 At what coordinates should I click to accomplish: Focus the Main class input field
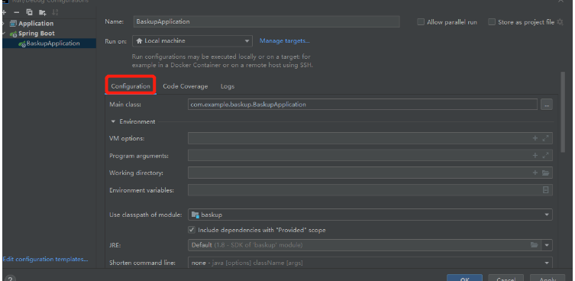(363, 105)
